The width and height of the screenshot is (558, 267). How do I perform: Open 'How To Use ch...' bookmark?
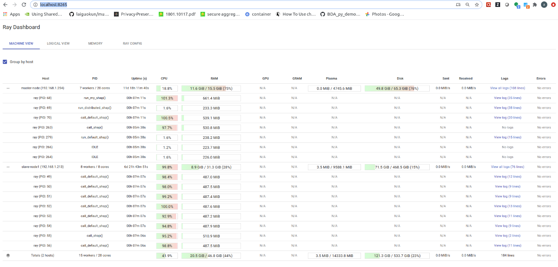(x=296, y=14)
